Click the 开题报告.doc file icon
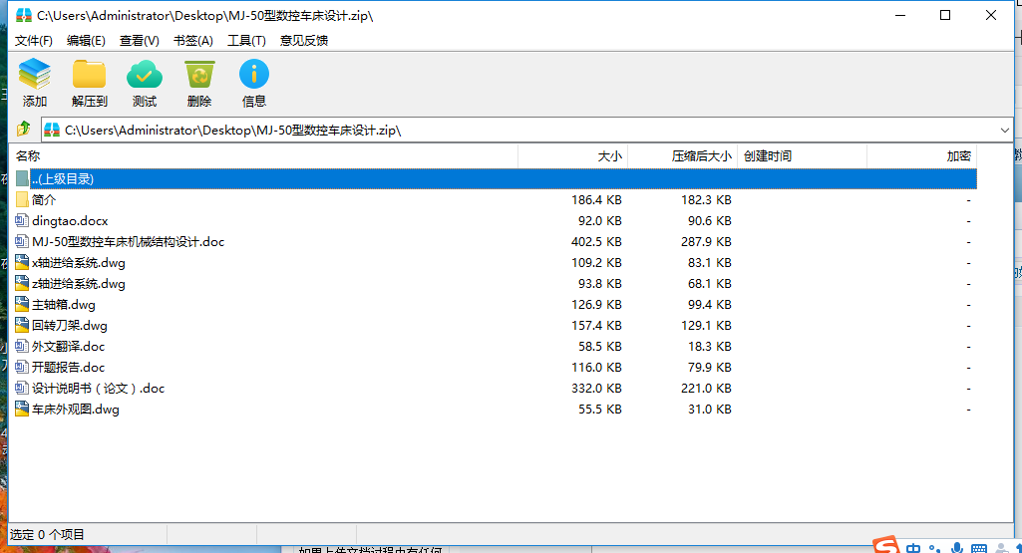Screen dimensions: 1022x553 [x=22, y=367]
